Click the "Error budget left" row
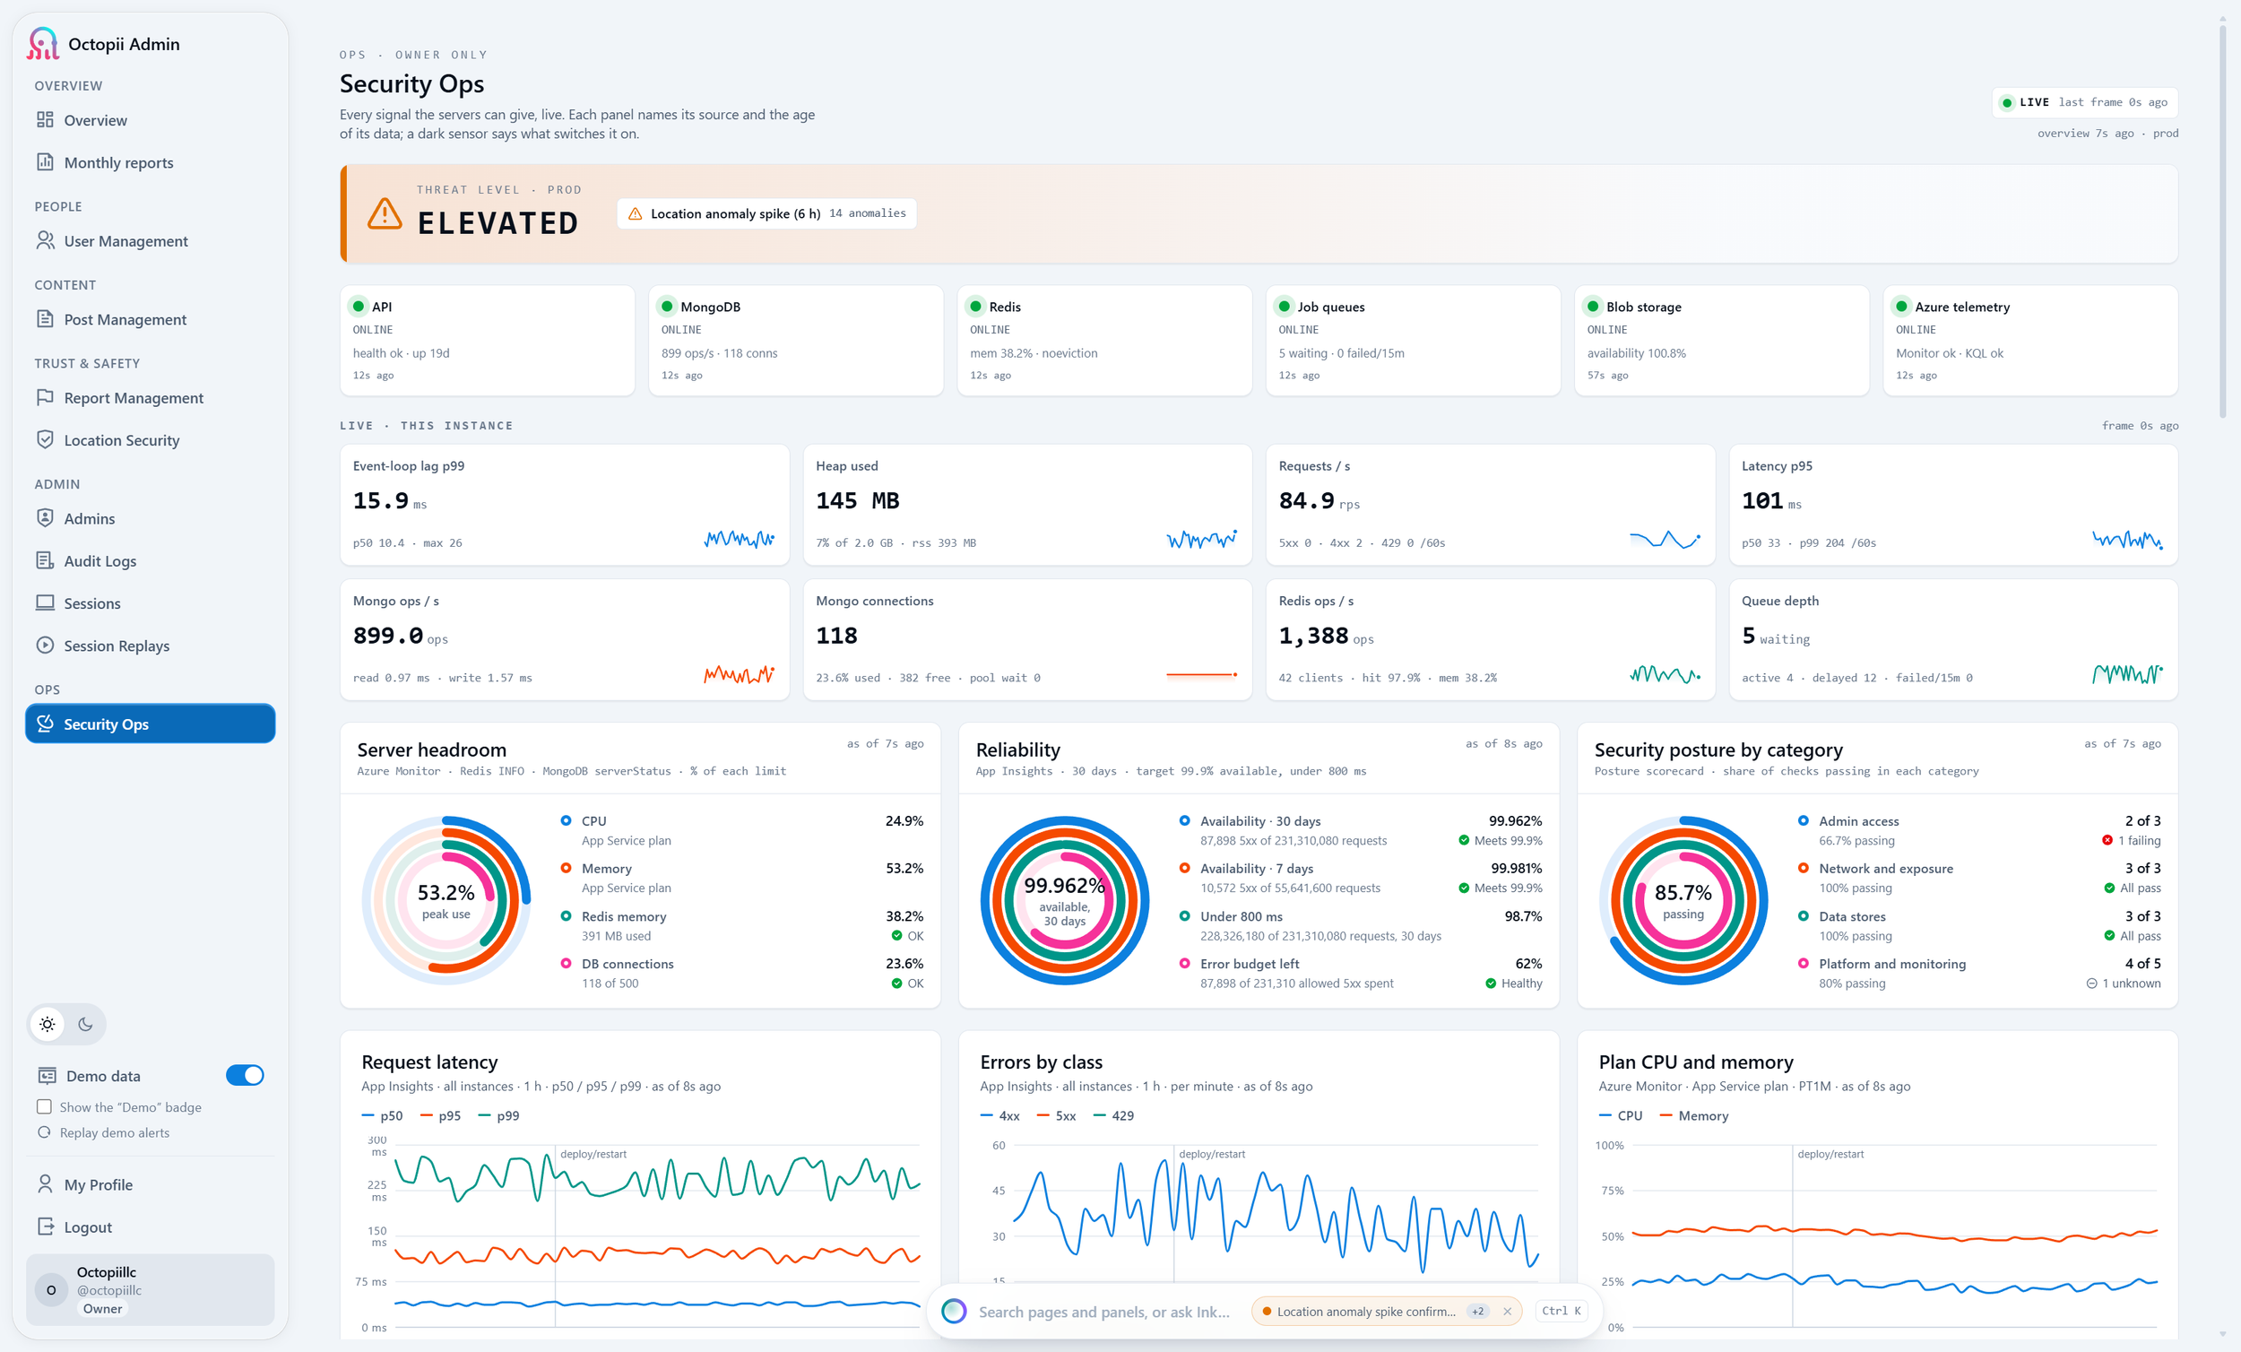 (x=1360, y=973)
